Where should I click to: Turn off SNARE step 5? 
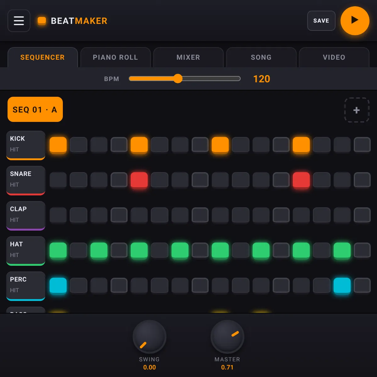(x=139, y=180)
